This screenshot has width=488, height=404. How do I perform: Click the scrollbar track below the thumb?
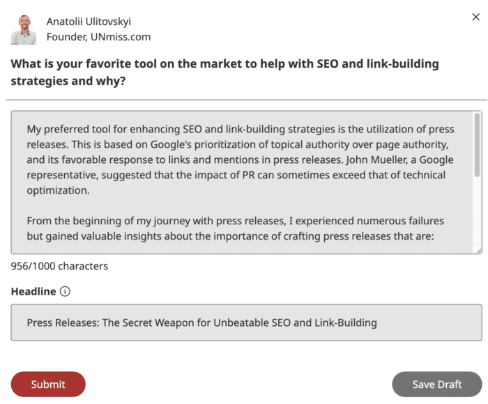477,212
